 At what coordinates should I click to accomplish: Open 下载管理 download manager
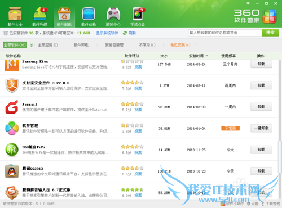[x=271, y=204]
